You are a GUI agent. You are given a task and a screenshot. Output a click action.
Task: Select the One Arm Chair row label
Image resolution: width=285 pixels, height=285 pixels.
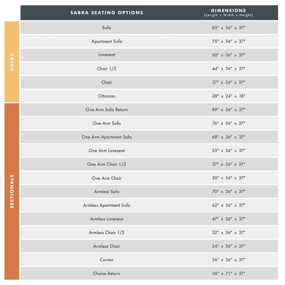tap(107, 178)
